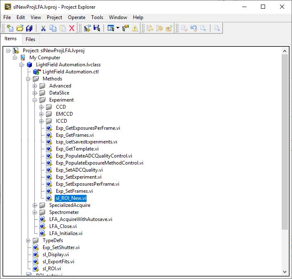Click the highlighted sl_ROI_New.vi item
The image size is (292, 279).
[x=71, y=198]
